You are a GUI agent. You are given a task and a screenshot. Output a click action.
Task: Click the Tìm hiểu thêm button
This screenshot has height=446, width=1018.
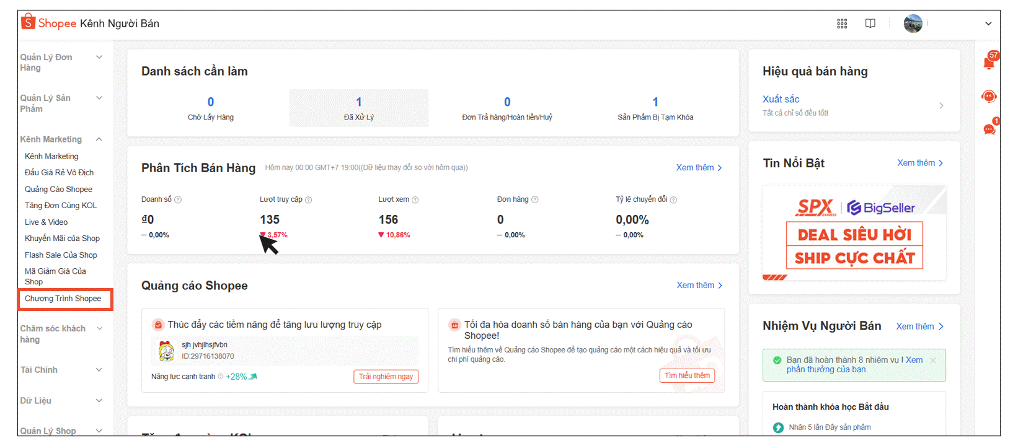tap(687, 375)
